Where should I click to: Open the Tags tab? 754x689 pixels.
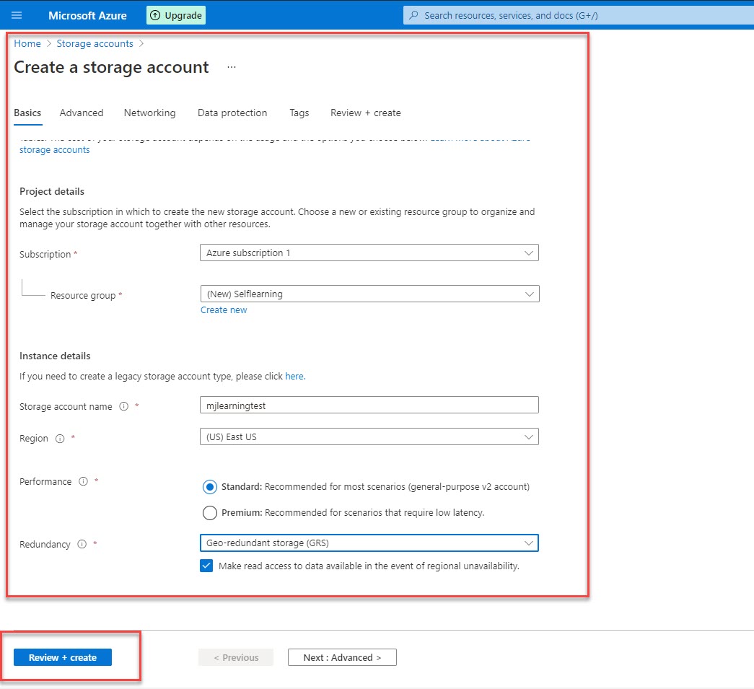(299, 113)
